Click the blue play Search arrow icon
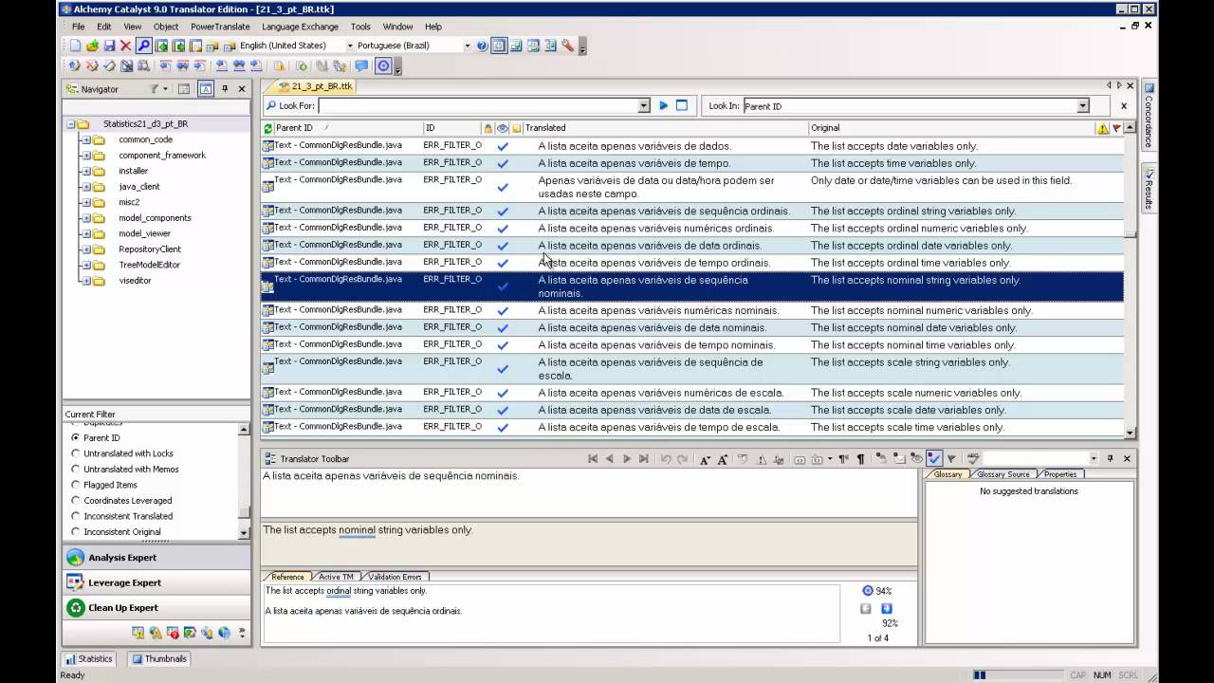Image resolution: width=1214 pixels, height=683 pixels. coord(663,105)
